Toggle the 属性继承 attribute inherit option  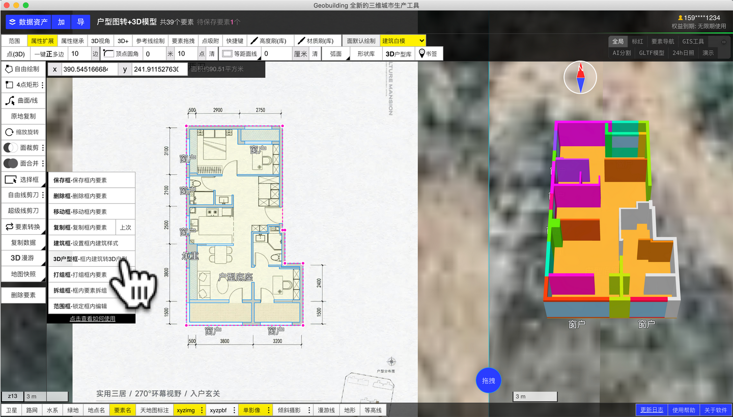[x=72, y=41]
